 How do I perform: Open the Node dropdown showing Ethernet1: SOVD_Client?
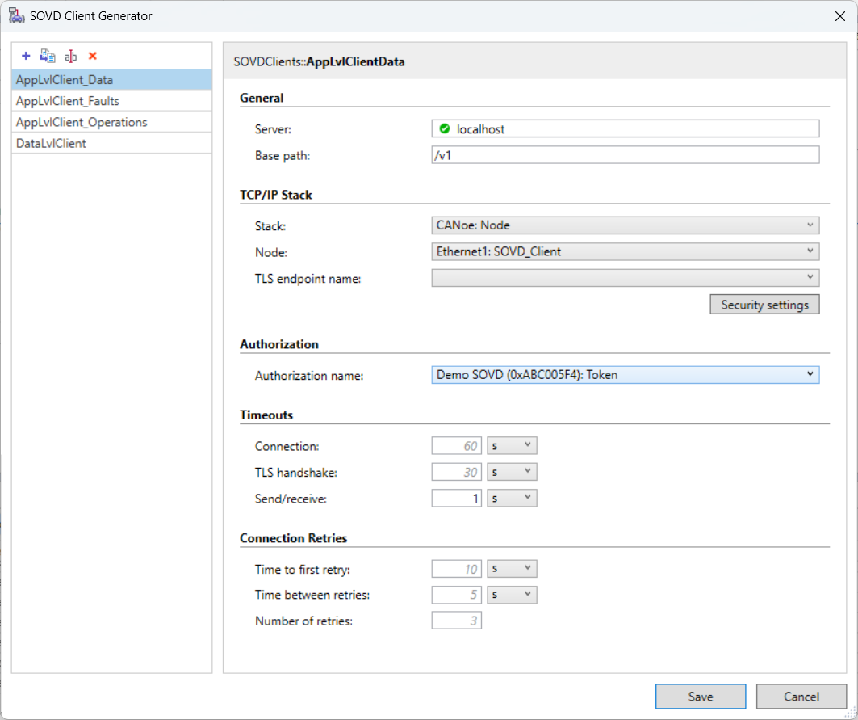tap(626, 251)
